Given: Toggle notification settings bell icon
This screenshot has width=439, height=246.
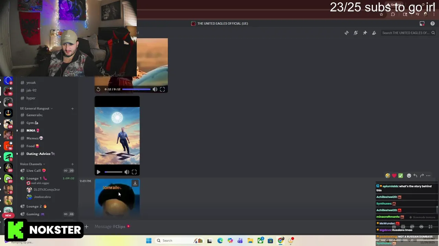Looking at the screenshot, I should (x=356, y=33).
